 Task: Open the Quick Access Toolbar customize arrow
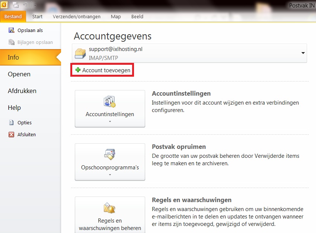pyautogui.click(x=35, y=5)
